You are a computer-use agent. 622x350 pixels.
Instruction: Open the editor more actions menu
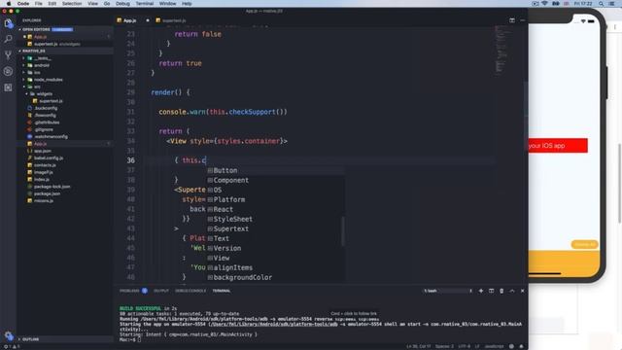tap(523, 20)
